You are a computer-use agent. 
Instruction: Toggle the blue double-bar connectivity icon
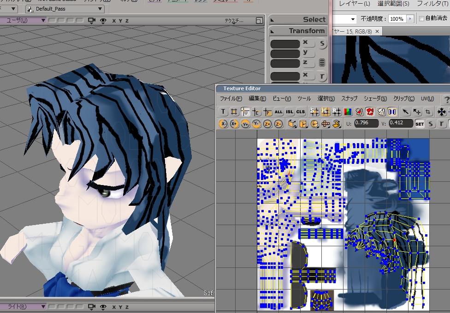tap(392, 112)
